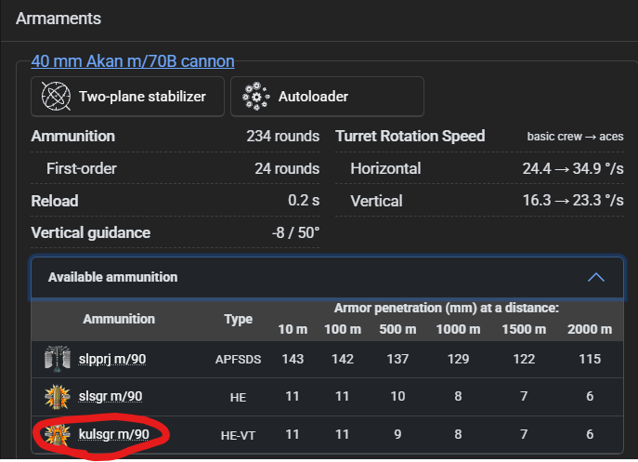The image size is (638, 462).
Task: Click the kulsgr m/90 HE-VT shell icon
Action: tap(58, 435)
